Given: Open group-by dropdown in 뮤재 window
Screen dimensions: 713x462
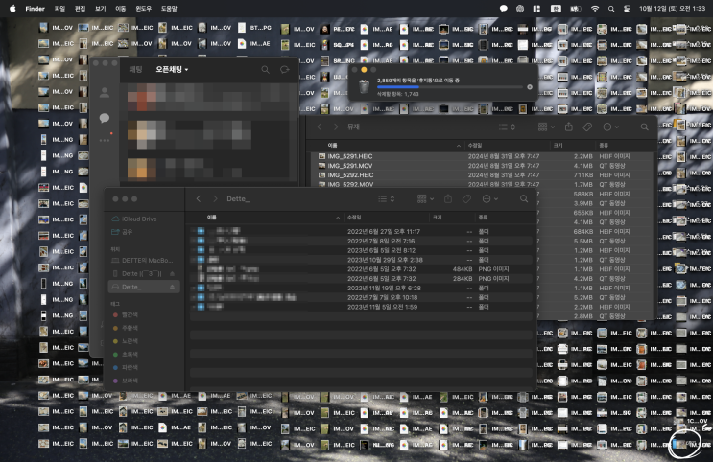Looking at the screenshot, I should click(546, 127).
